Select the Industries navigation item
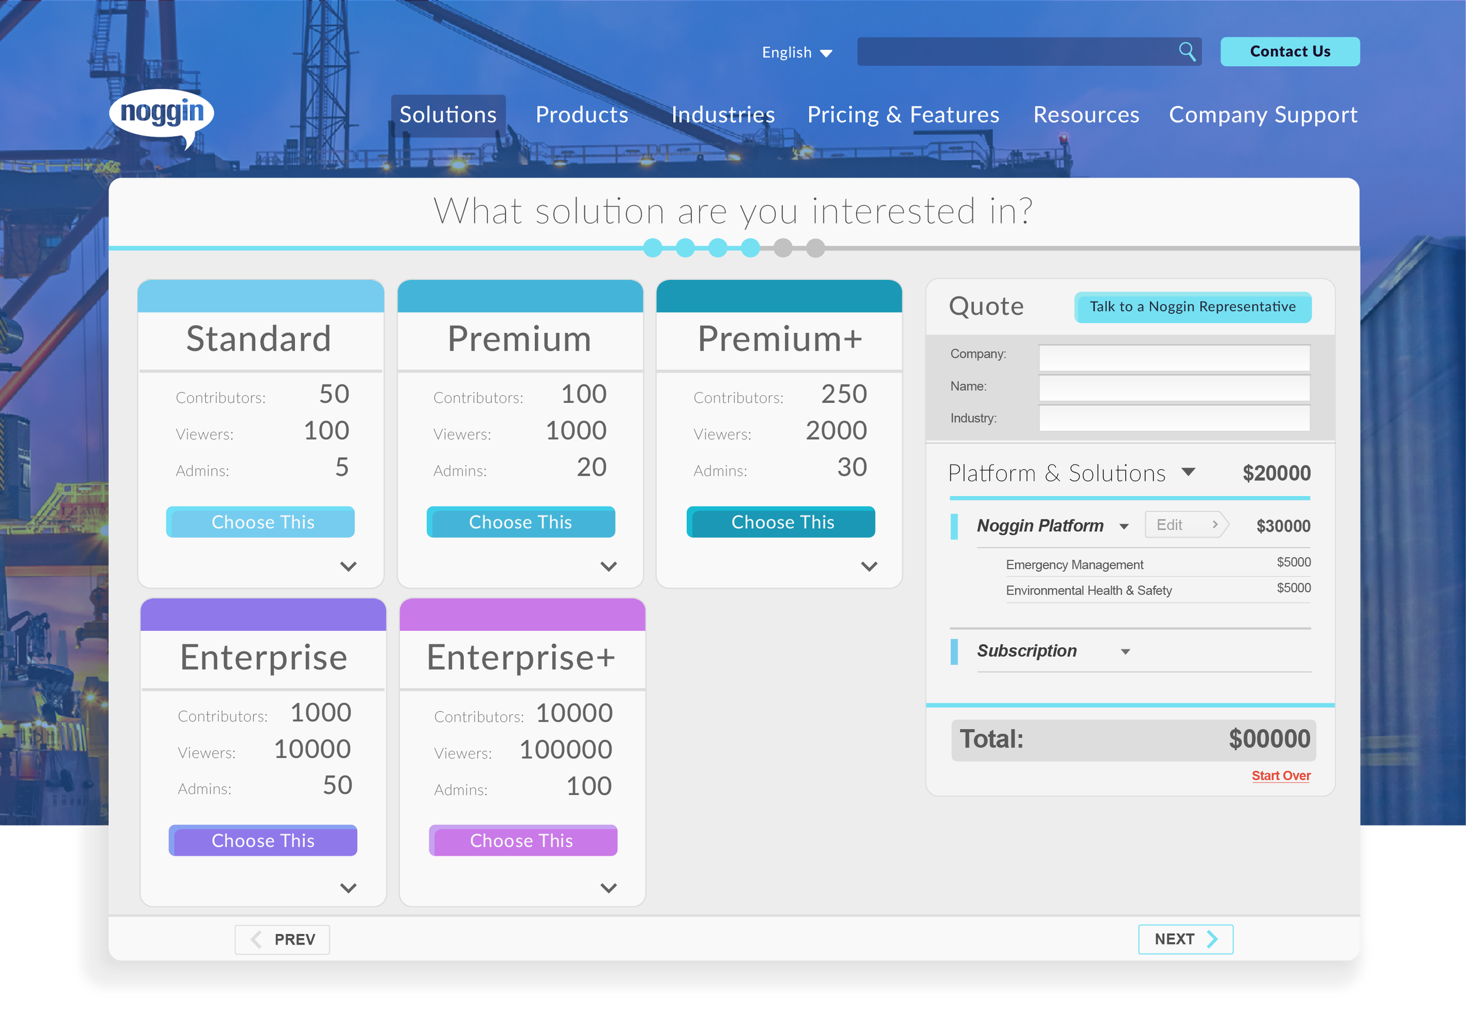Viewport: 1466px width, 1026px height. click(723, 115)
